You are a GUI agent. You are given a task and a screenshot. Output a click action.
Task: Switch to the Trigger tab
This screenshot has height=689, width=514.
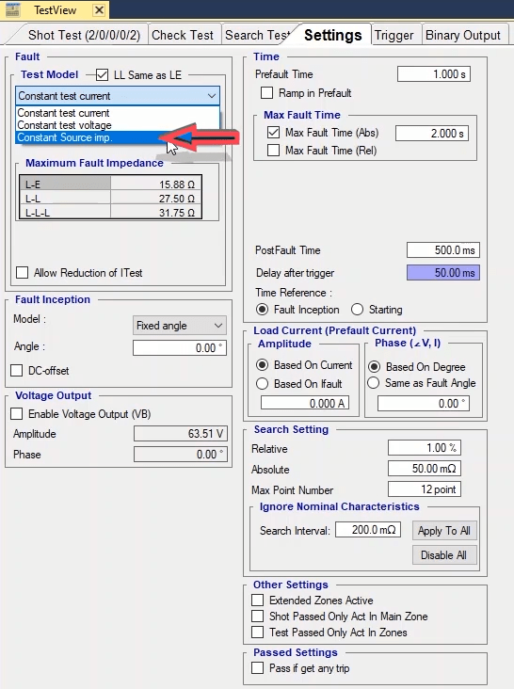coord(394,35)
